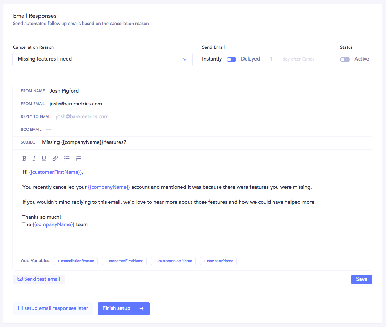
Task: Apply underline formatting in email editor
Action: [44, 159]
